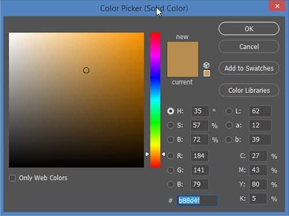This screenshot has height=216, width=289.
Task: Select the H hue radio button
Action: (x=171, y=111)
